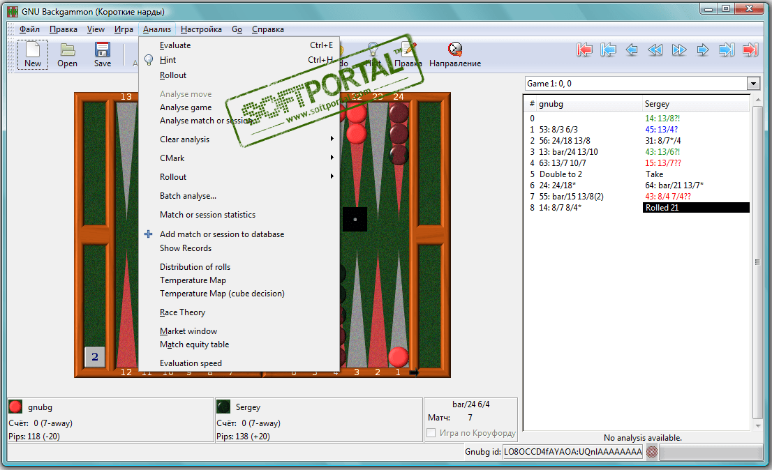Select the Take entry
The height and width of the screenshot is (470, 772).
[654, 174]
